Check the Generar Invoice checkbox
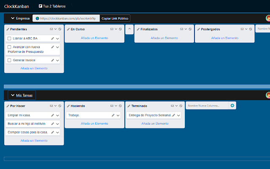The width and height of the screenshot is (270, 169). (9, 60)
